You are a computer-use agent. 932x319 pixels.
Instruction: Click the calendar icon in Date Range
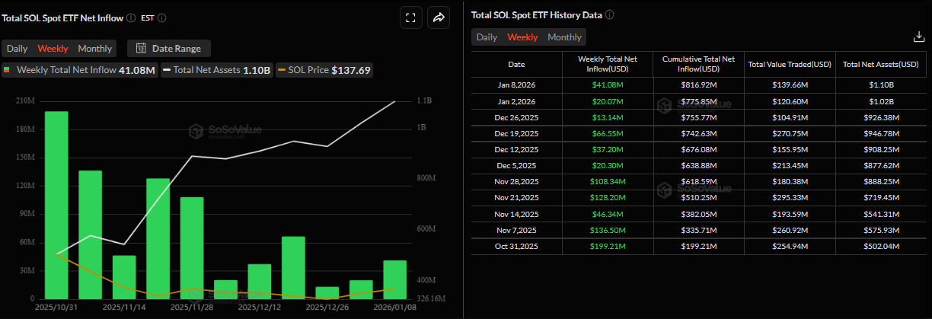point(141,49)
